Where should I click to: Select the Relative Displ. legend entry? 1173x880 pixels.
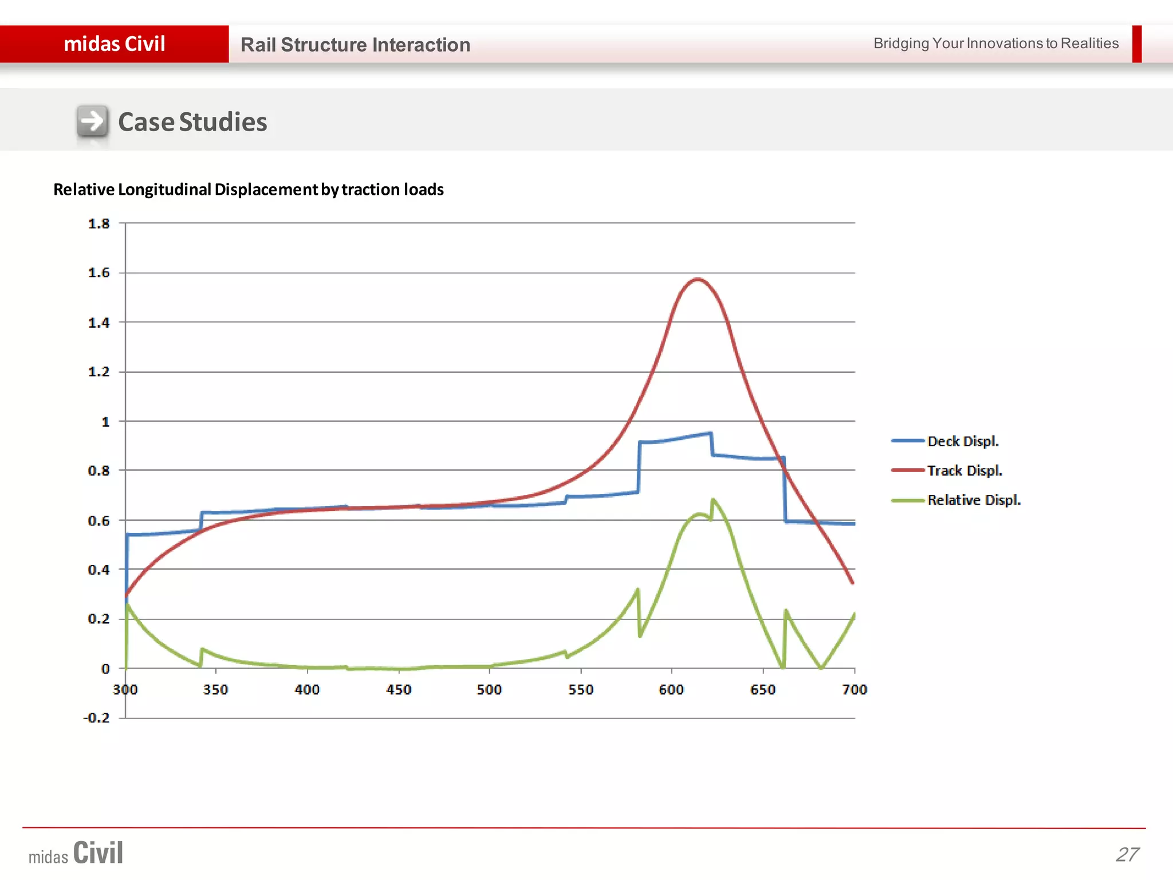pyautogui.click(x=974, y=500)
